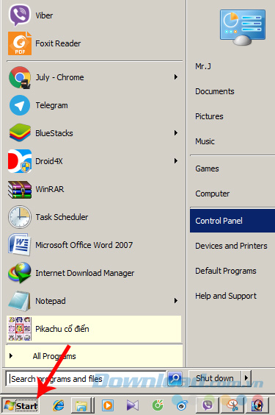The image size is (275, 415).
Task: Launch July - Chrome from the Start menu
Action: (94, 77)
